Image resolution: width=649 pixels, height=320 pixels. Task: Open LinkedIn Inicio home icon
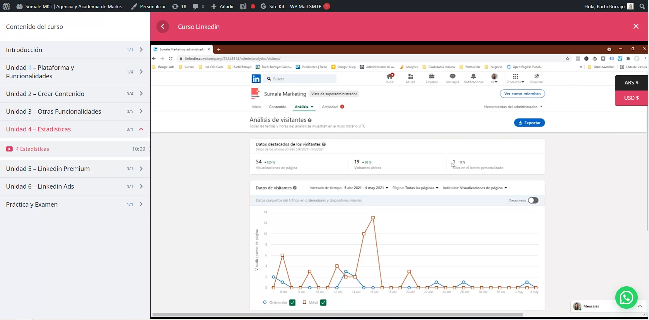click(390, 78)
